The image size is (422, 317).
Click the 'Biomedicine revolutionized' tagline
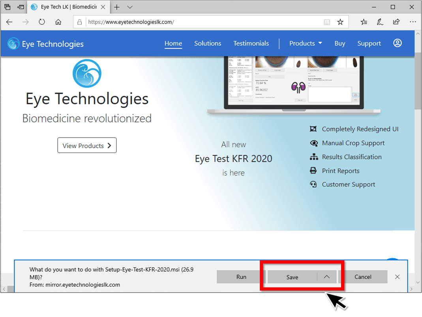[87, 118]
